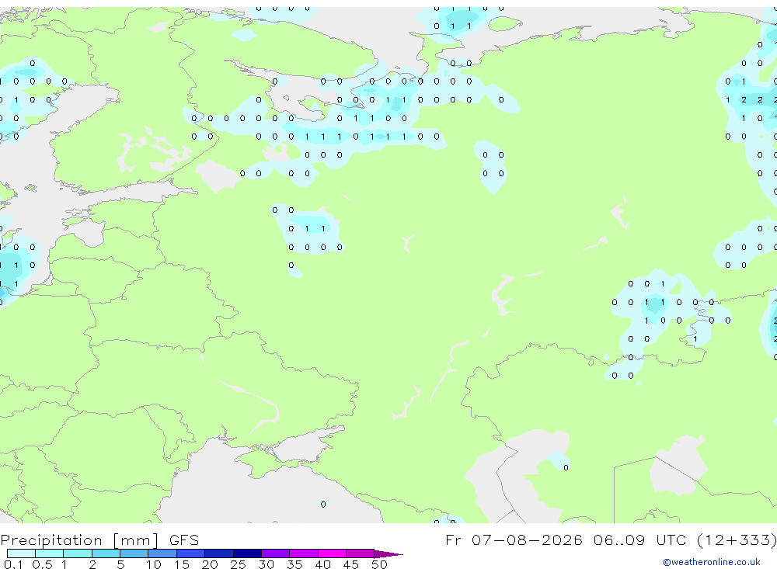Image resolution: width=777 pixels, height=569 pixels.
Task: Click the 0.5–1 mm legend color swatch
Action: tap(49, 553)
